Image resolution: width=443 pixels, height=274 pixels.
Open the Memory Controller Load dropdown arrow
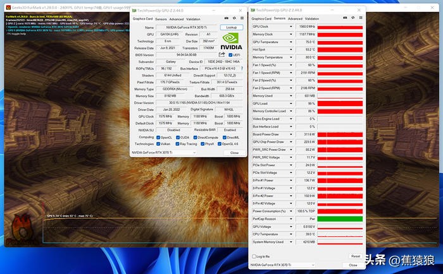tap(290, 111)
